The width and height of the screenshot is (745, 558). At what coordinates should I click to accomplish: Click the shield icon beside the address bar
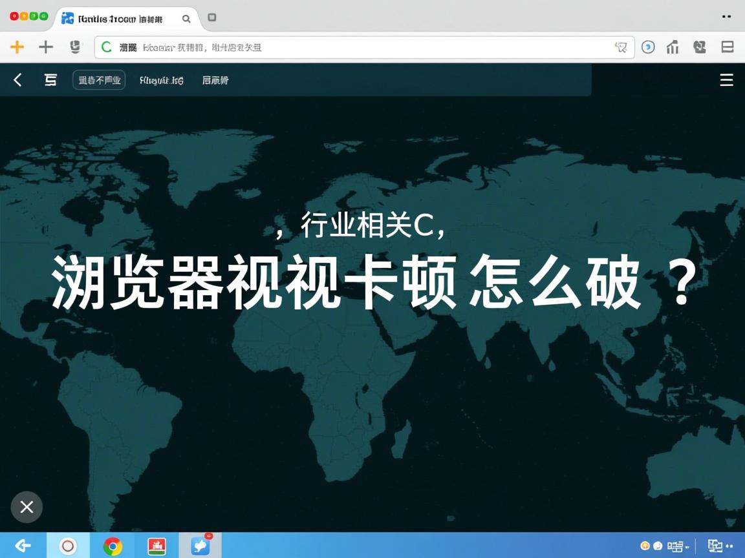[76, 47]
